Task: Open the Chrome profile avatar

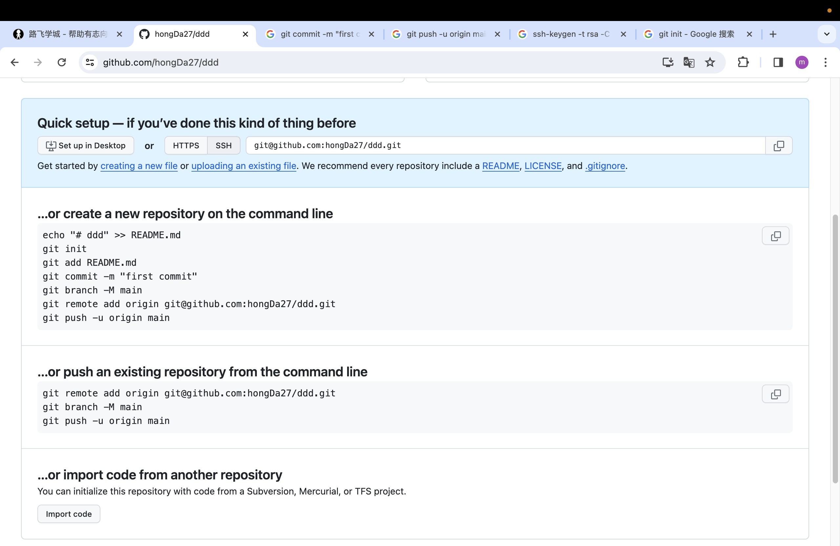Action: tap(802, 62)
